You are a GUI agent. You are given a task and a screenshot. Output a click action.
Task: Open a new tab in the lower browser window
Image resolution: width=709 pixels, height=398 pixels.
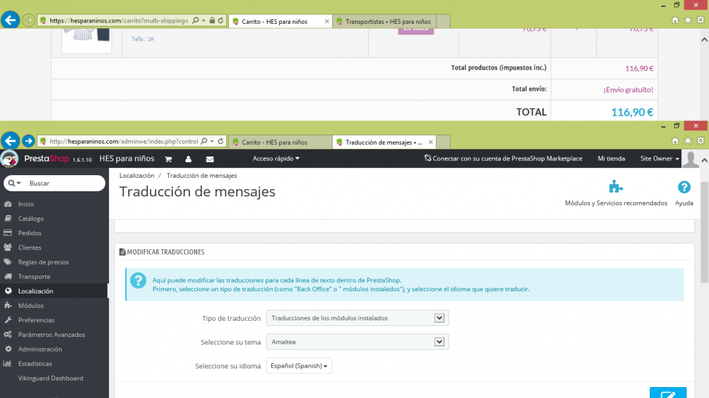(443, 142)
